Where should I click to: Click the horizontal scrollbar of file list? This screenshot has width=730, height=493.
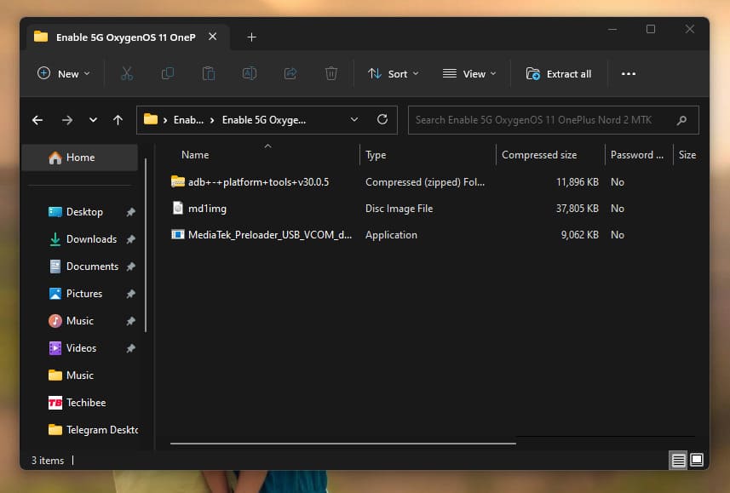point(343,444)
